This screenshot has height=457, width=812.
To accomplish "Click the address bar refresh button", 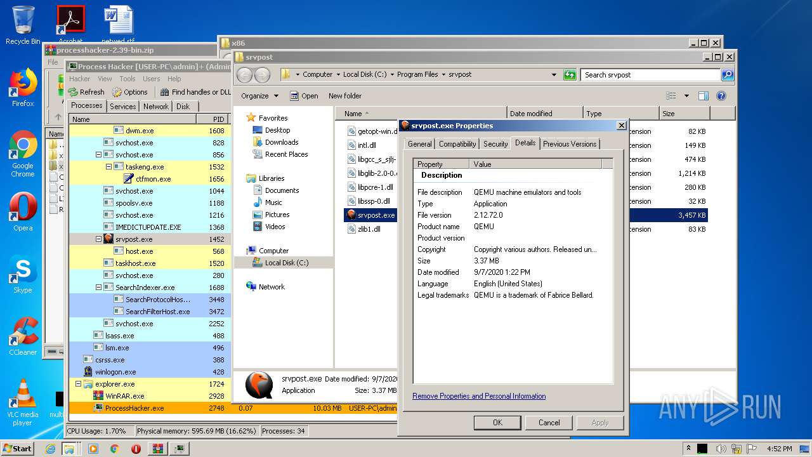I will [570, 74].
